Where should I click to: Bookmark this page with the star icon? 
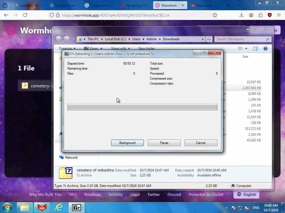coord(215,15)
